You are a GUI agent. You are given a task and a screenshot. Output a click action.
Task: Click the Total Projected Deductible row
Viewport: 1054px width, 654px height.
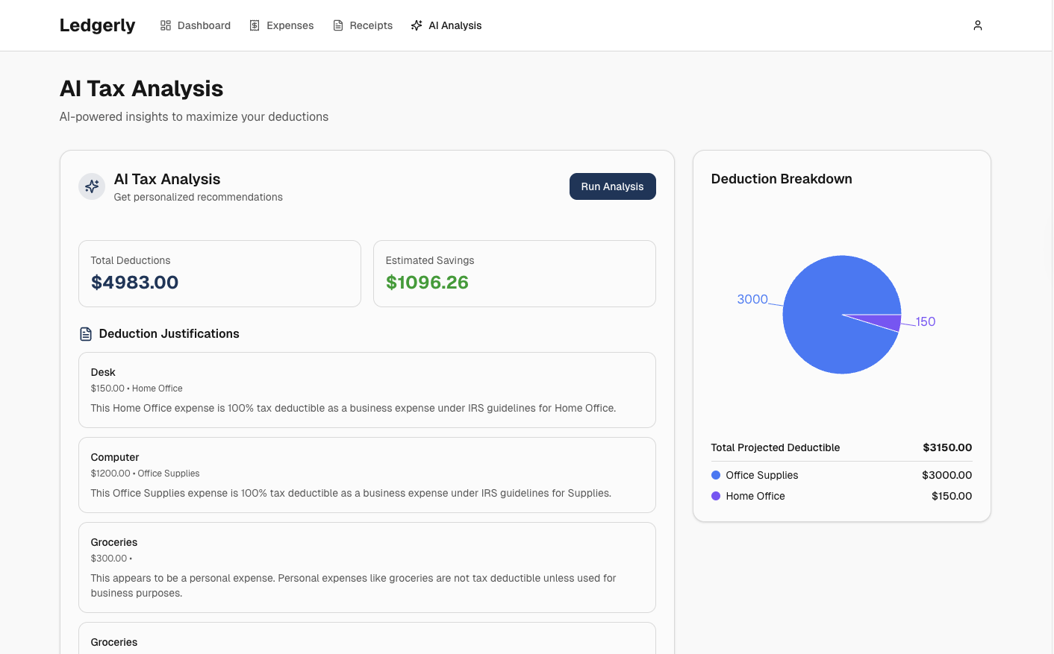pos(841,447)
